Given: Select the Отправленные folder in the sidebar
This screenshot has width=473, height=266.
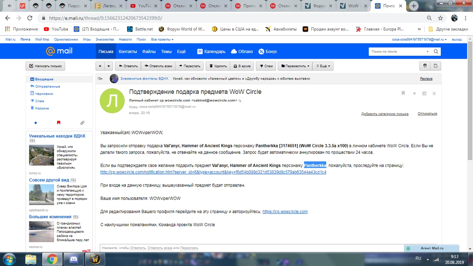Looking at the screenshot, I should (x=47, y=86).
